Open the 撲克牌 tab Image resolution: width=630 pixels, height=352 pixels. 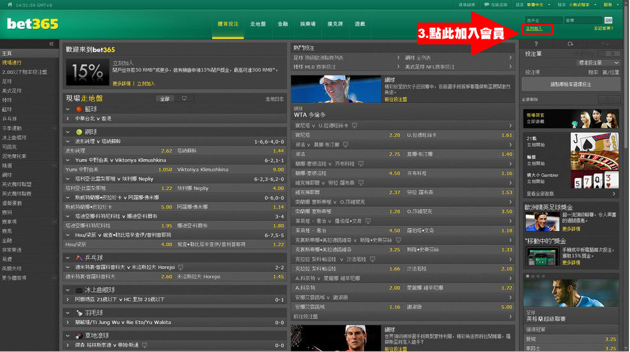click(x=335, y=24)
